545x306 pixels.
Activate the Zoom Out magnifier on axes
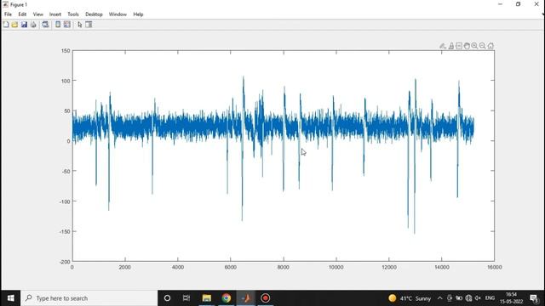(x=483, y=46)
